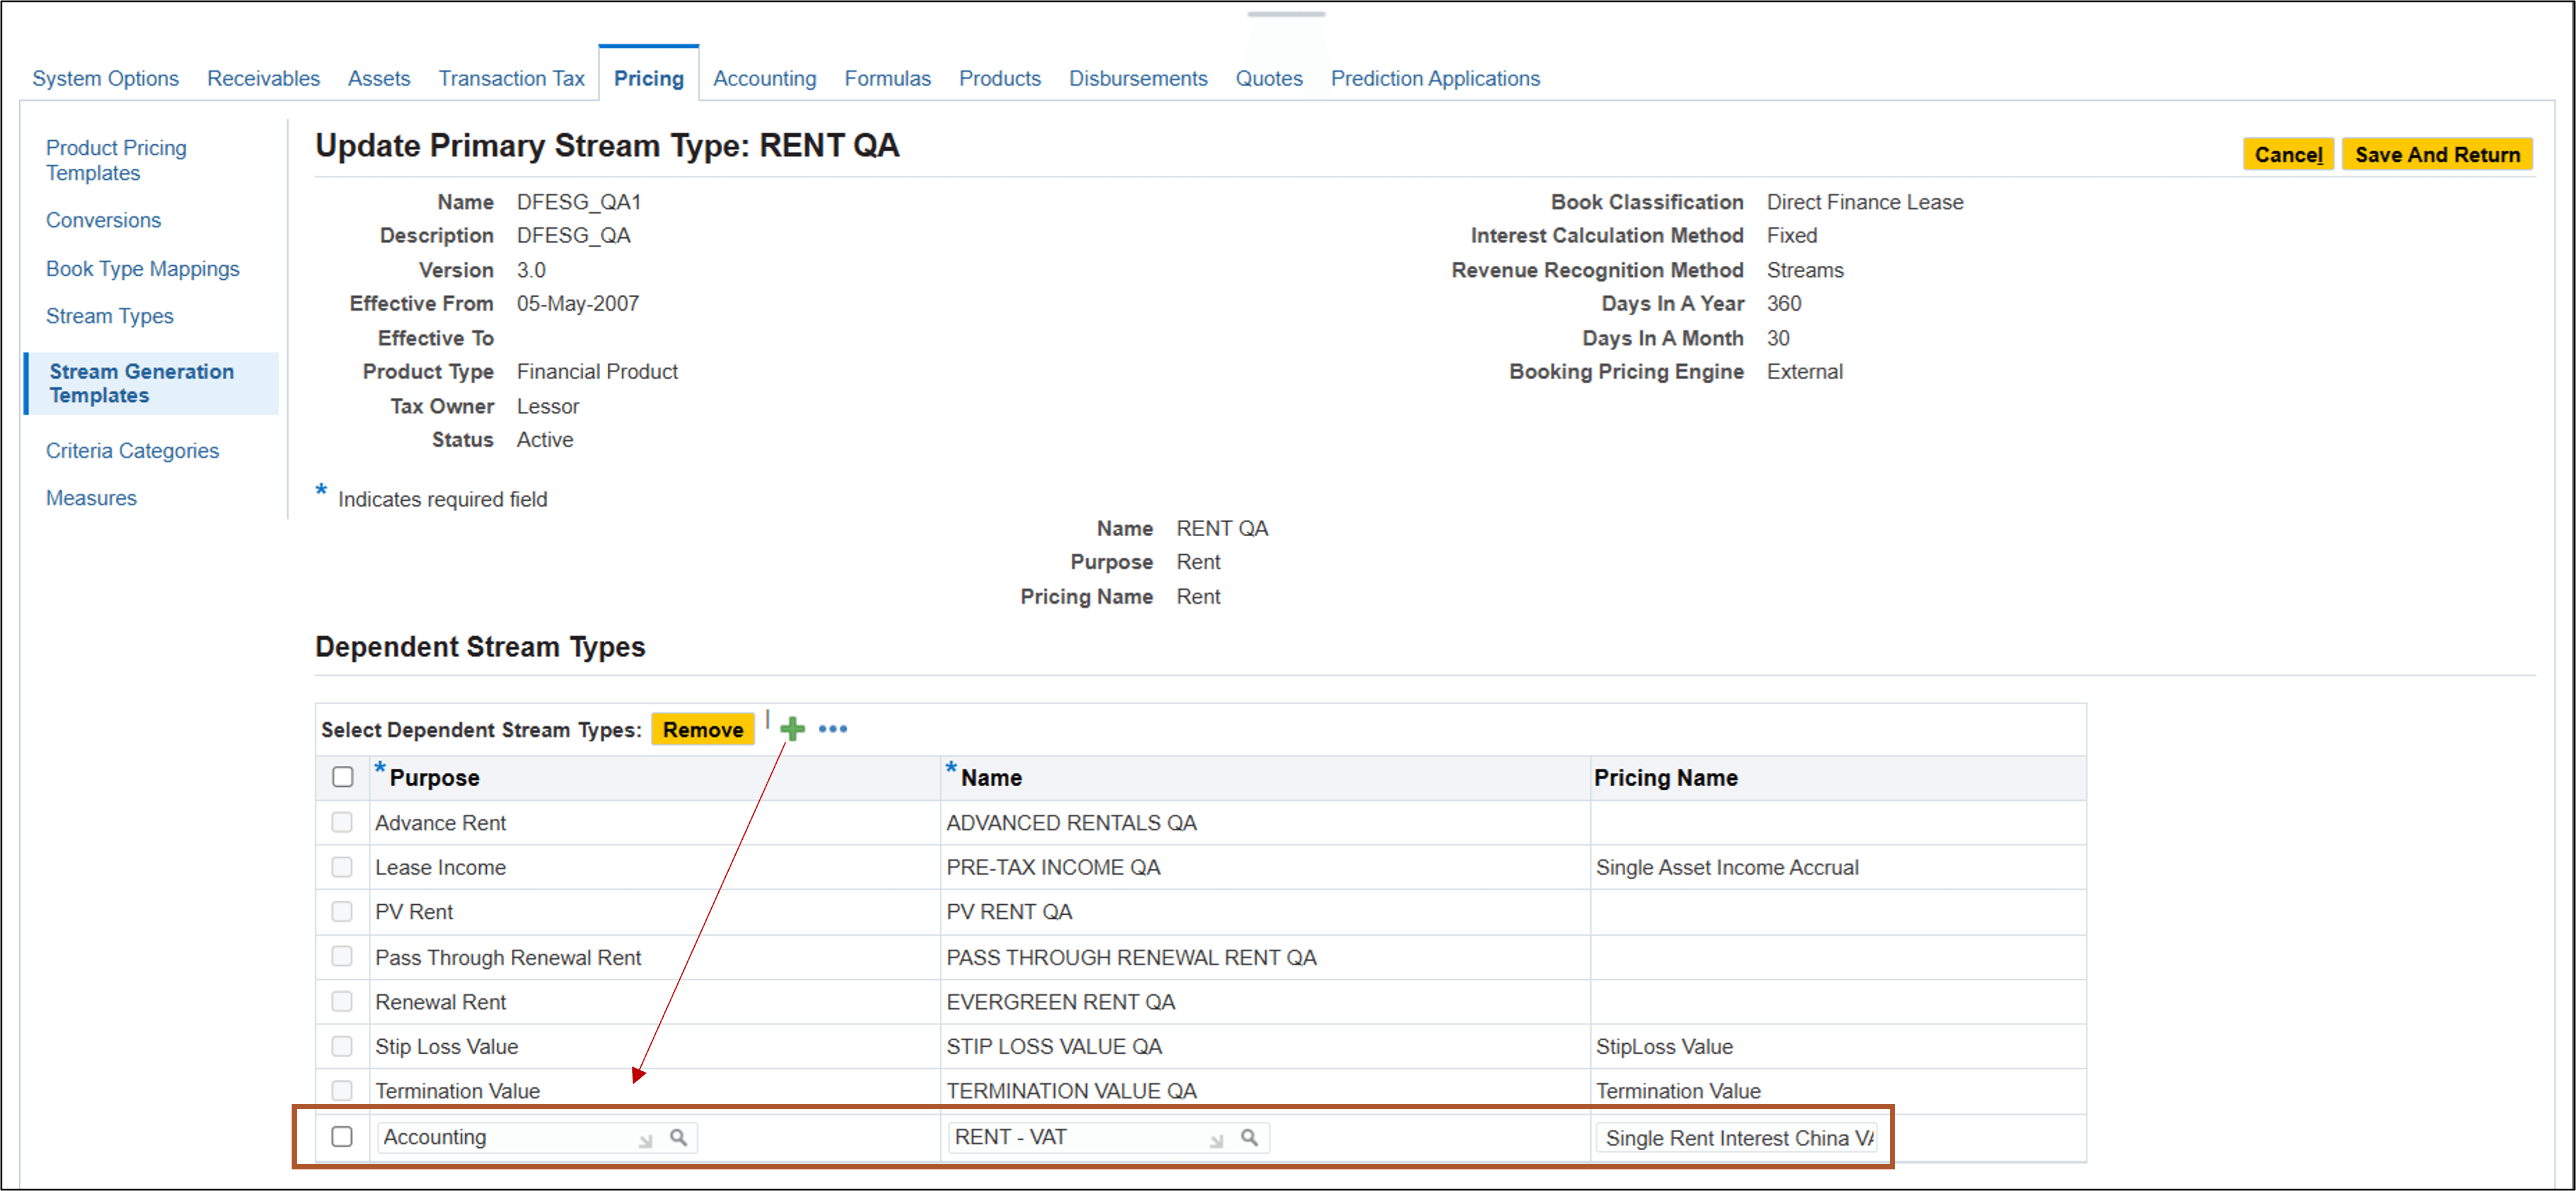Image resolution: width=2576 pixels, height=1191 pixels.
Task: Select the Advance Rent row checkbox
Action: pyautogui.click(x=342, y=822)
